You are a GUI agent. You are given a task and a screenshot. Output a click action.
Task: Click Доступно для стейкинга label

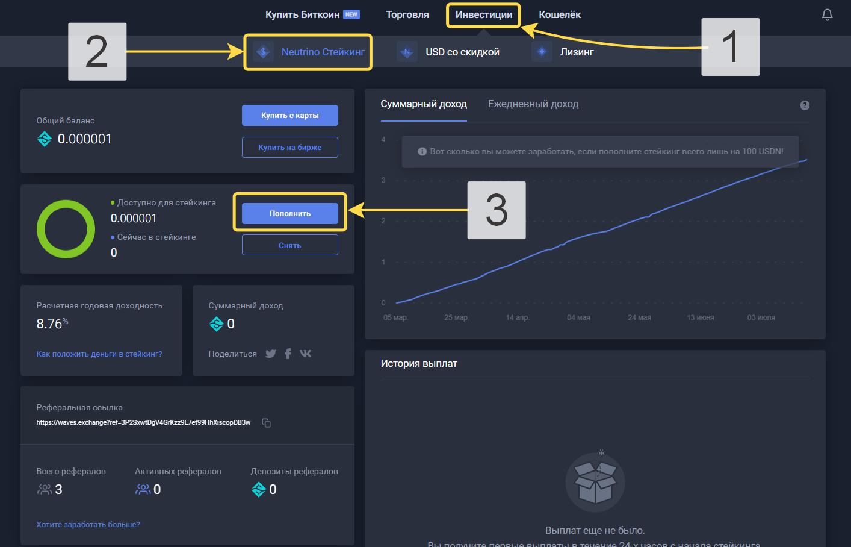click(x=167, y=202)
